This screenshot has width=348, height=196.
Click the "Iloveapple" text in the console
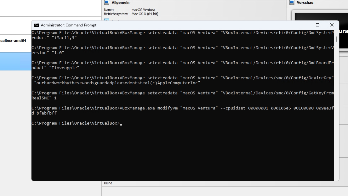pyautogui.click(x=64, y=68)
